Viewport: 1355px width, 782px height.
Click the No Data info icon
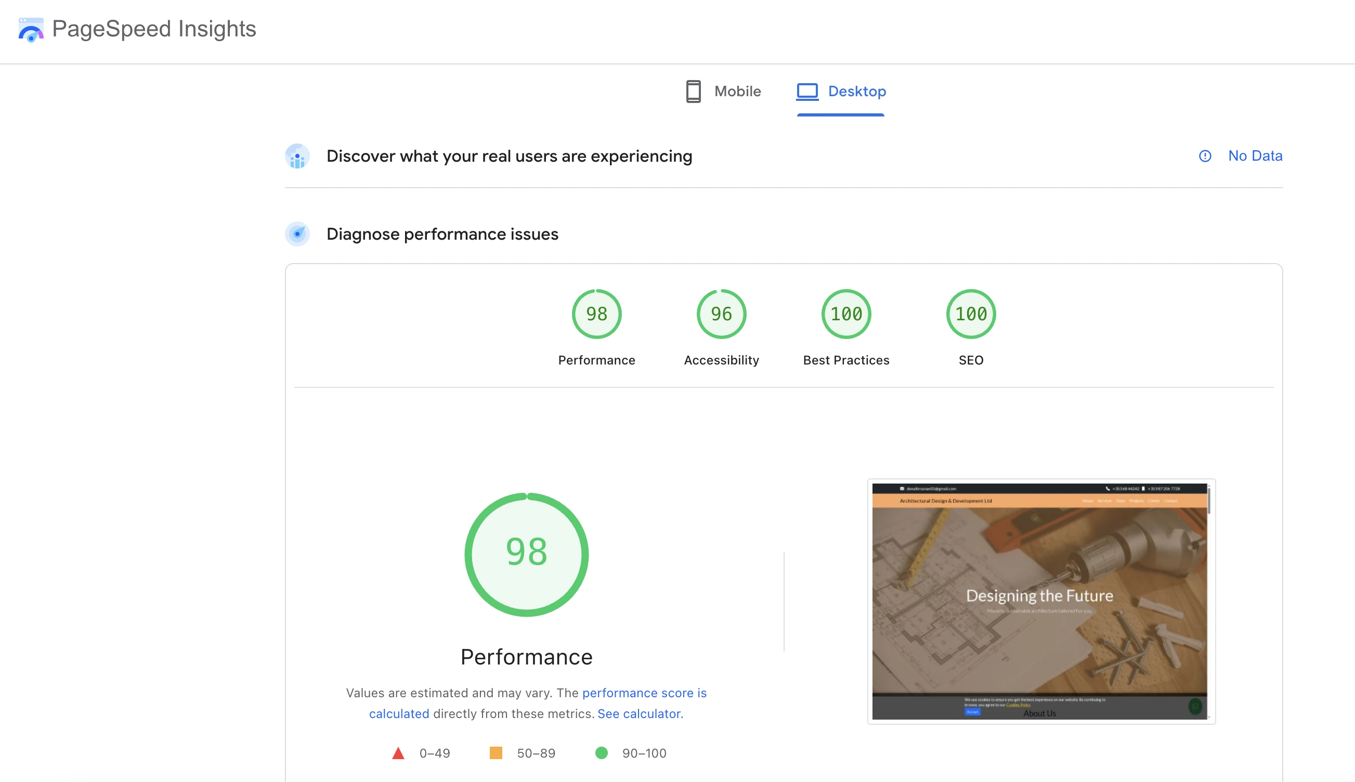click(x=1205, y=156)
